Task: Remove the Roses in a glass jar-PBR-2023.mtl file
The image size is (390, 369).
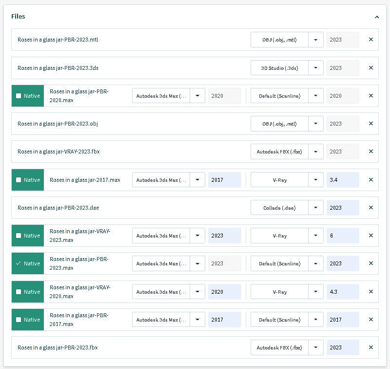Action: coord(370,40)
